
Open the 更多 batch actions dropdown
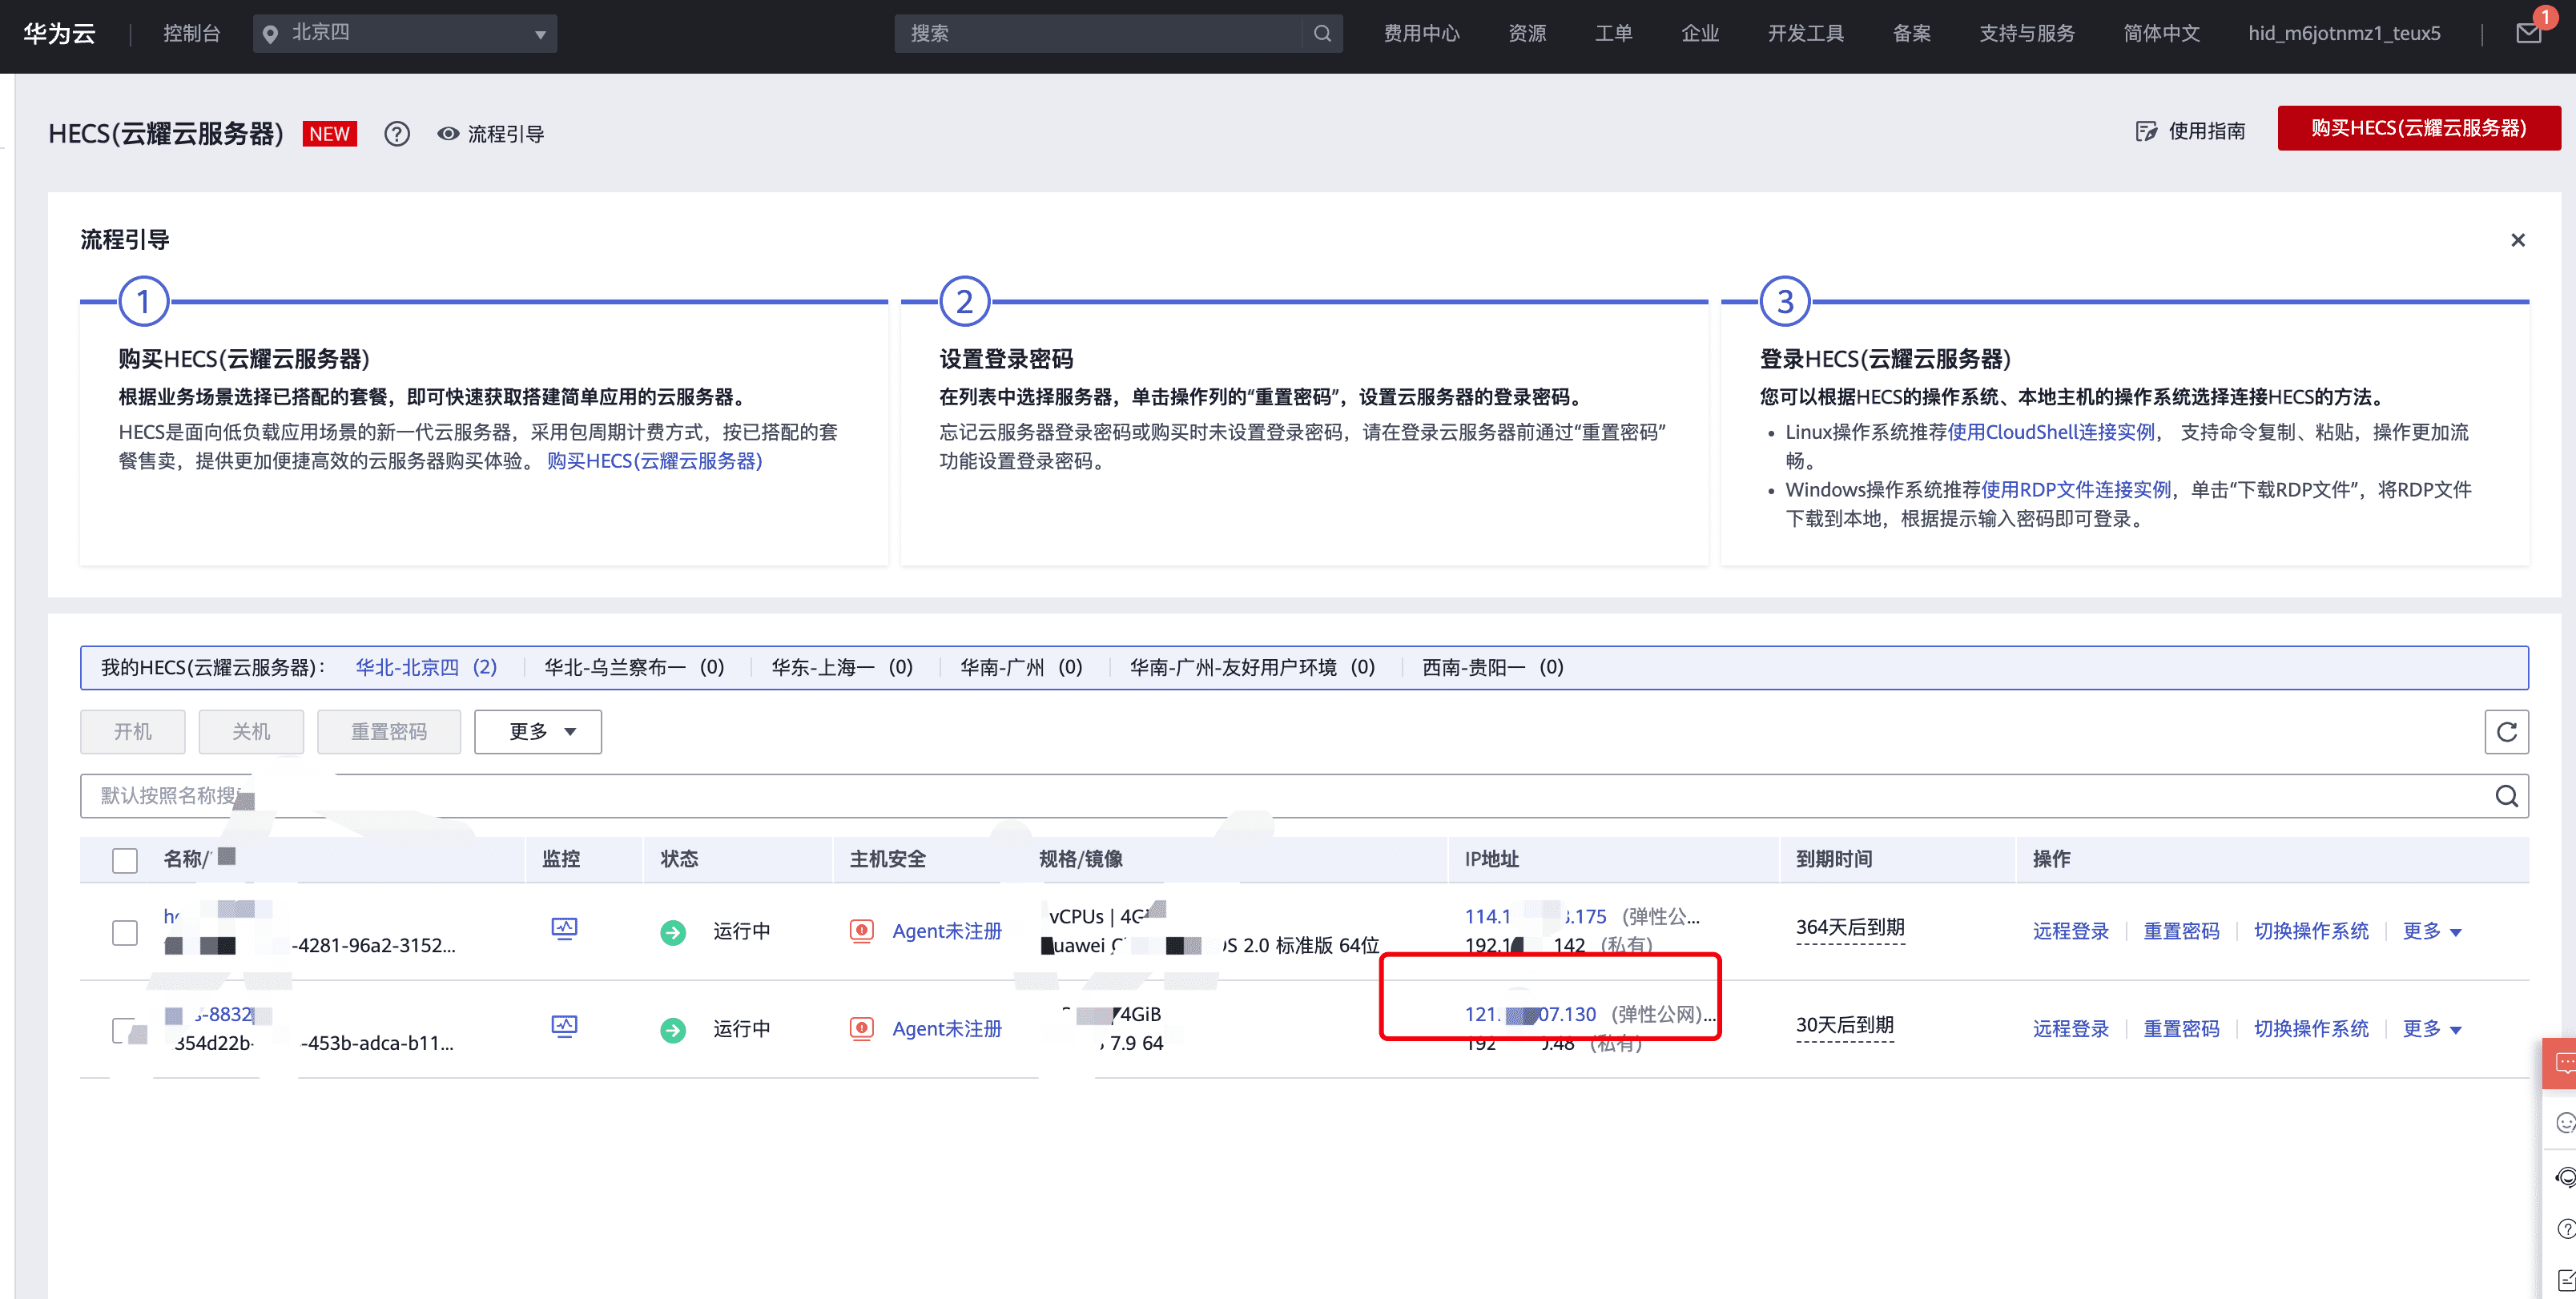pos(538,732)
